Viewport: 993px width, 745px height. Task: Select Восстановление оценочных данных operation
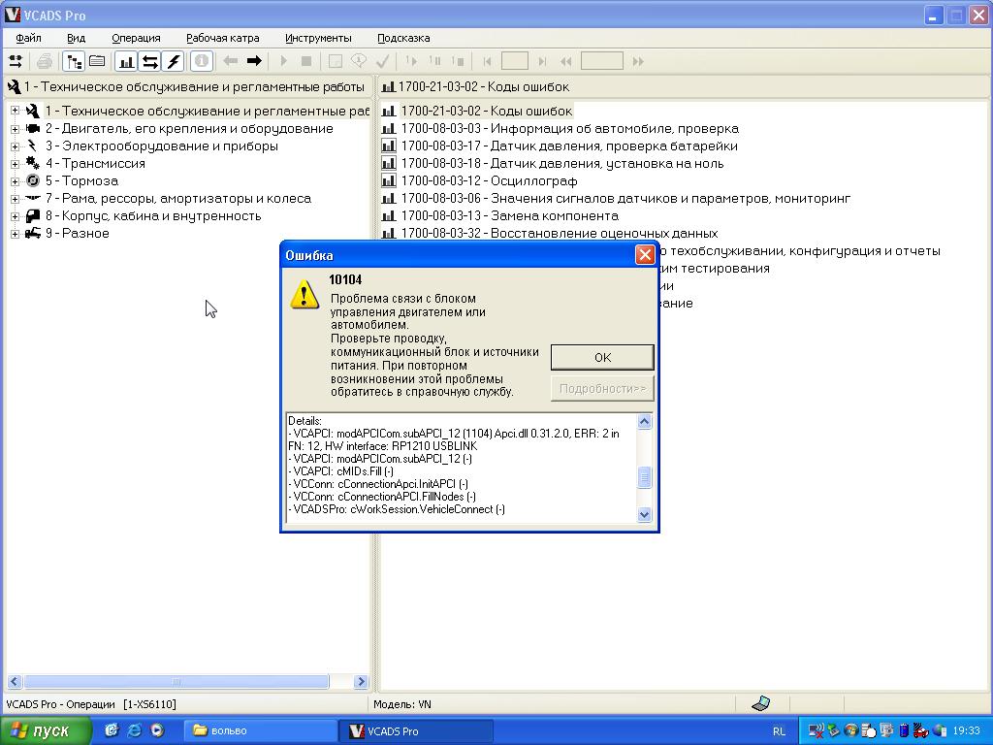click(560, 233)
